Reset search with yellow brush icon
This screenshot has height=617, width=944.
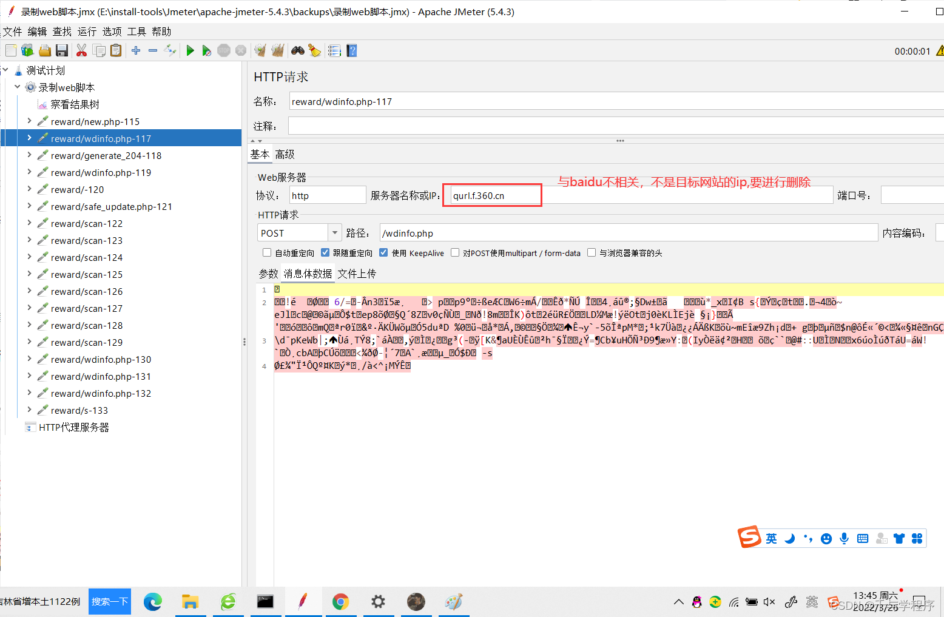314,50
